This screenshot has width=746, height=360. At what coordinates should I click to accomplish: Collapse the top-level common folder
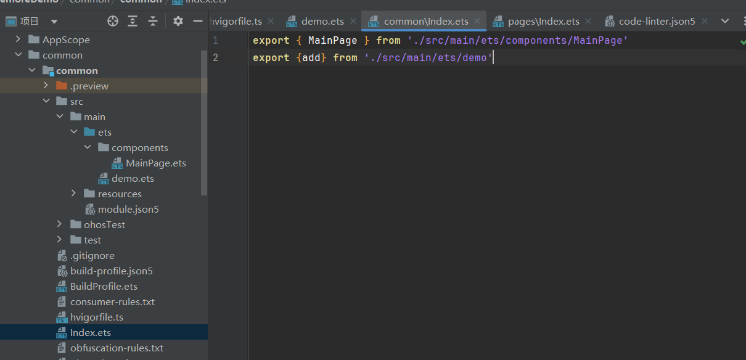[x=18, y=55]
